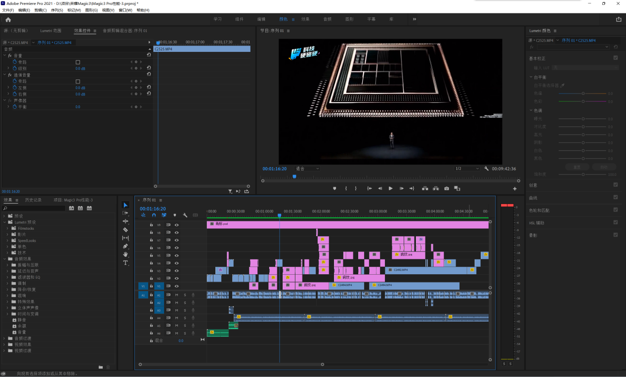Toggle Linked Selection in timeline
Screen dimensions: 626x377
(x=164, y=215)
